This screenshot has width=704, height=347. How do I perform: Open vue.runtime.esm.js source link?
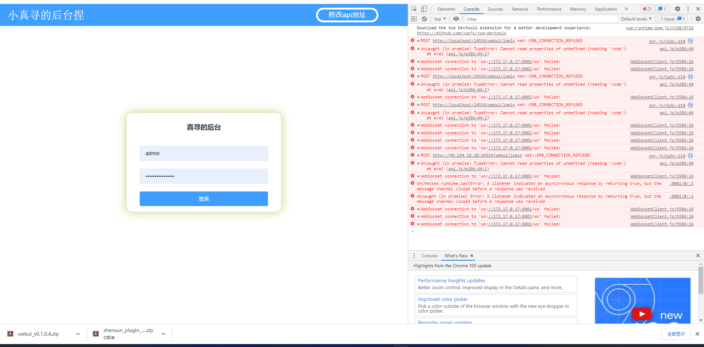click(659, 28)
